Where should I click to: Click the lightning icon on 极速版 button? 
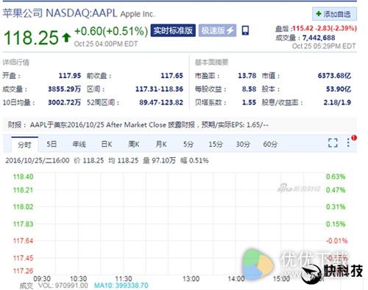coord(230,30)
